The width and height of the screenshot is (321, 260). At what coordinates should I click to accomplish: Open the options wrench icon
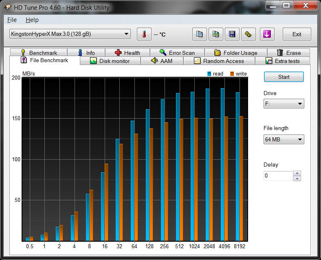coord(248,34)
